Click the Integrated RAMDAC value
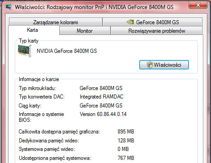The height and width of the screenshot is (163, 211). (x=101, y=97)
